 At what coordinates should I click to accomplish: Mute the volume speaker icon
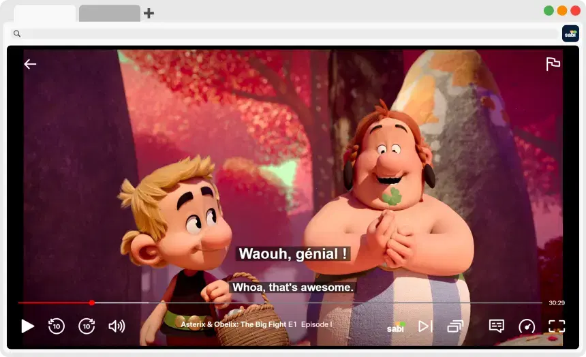(x=117, y=326)
